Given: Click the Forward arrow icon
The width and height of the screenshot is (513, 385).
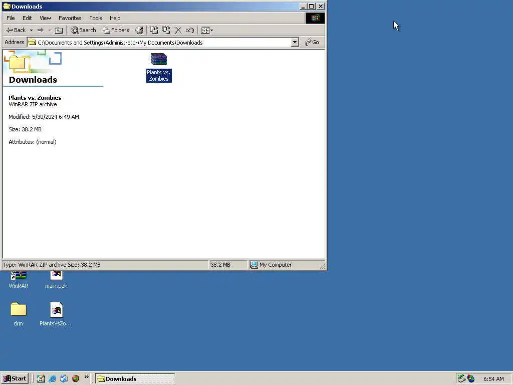Looking at the screenshot, I should click(41, 30).
